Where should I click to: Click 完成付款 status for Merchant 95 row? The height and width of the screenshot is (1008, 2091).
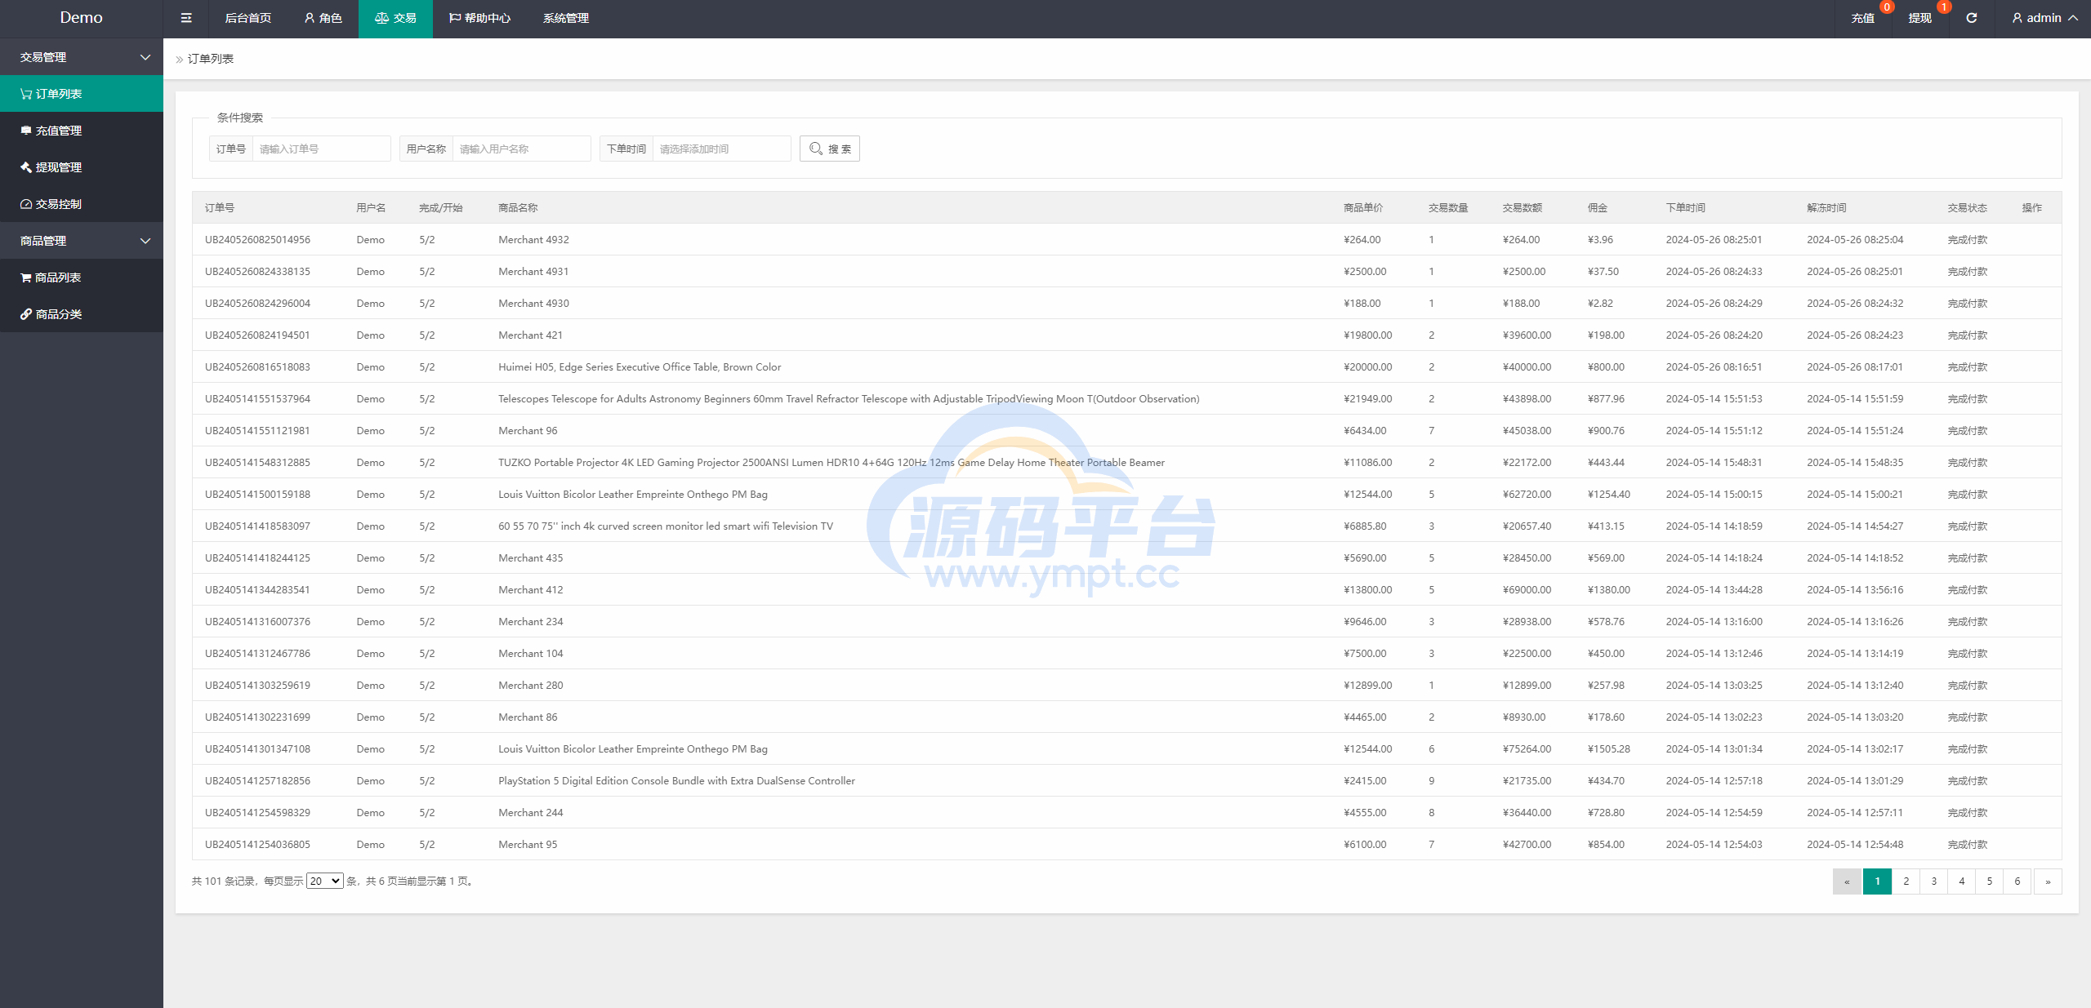[x=1967, y=845]
